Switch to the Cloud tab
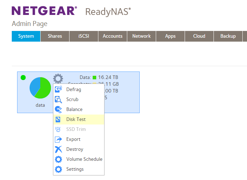247x180 pixels. point(199,36)
